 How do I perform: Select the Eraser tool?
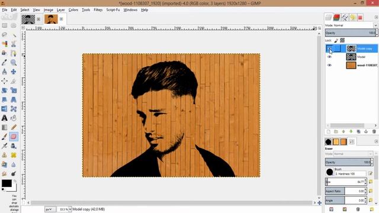pos(14,137)
